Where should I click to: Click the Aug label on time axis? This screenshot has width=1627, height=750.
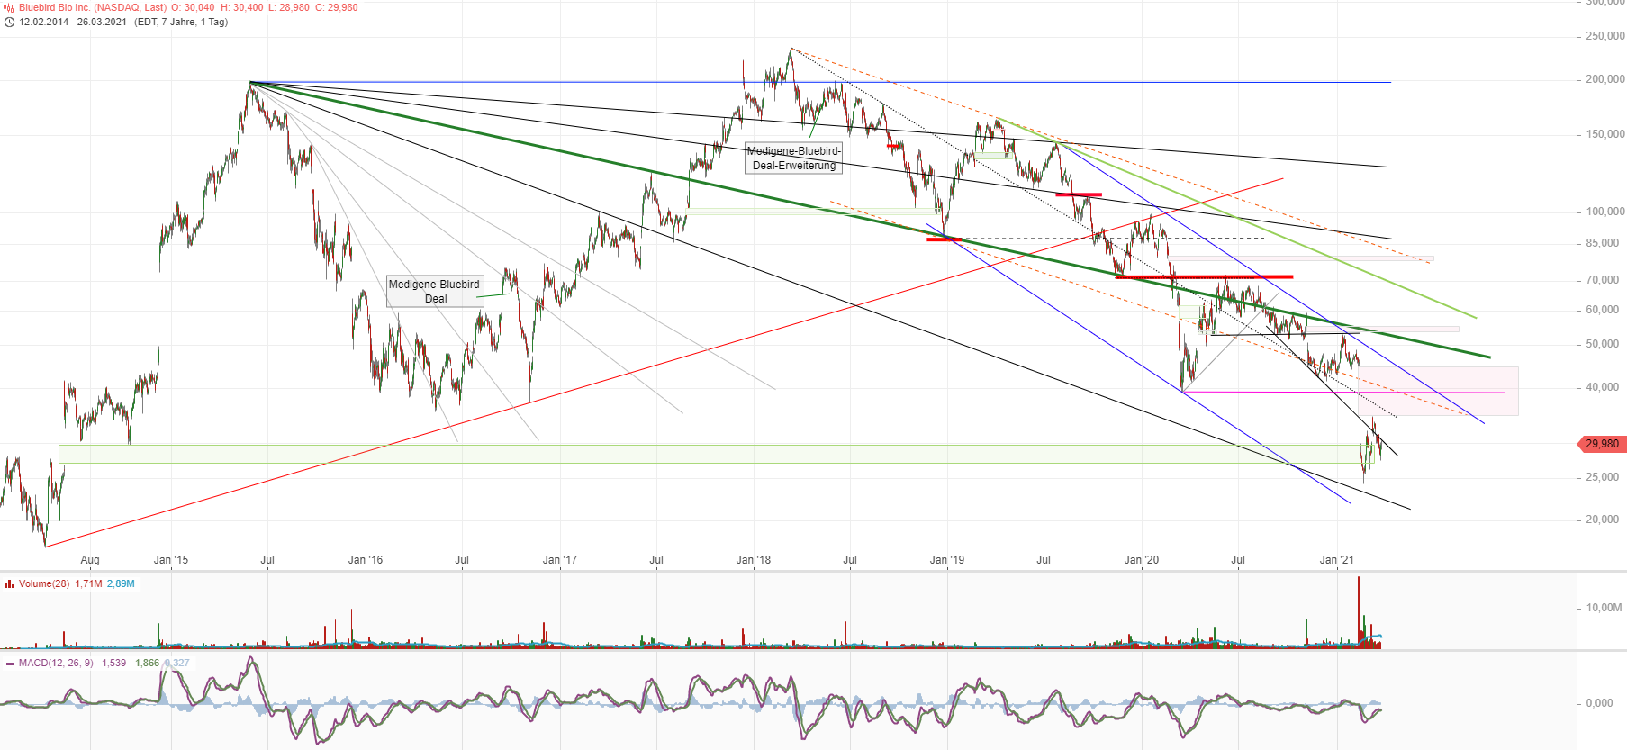point(90,560)
